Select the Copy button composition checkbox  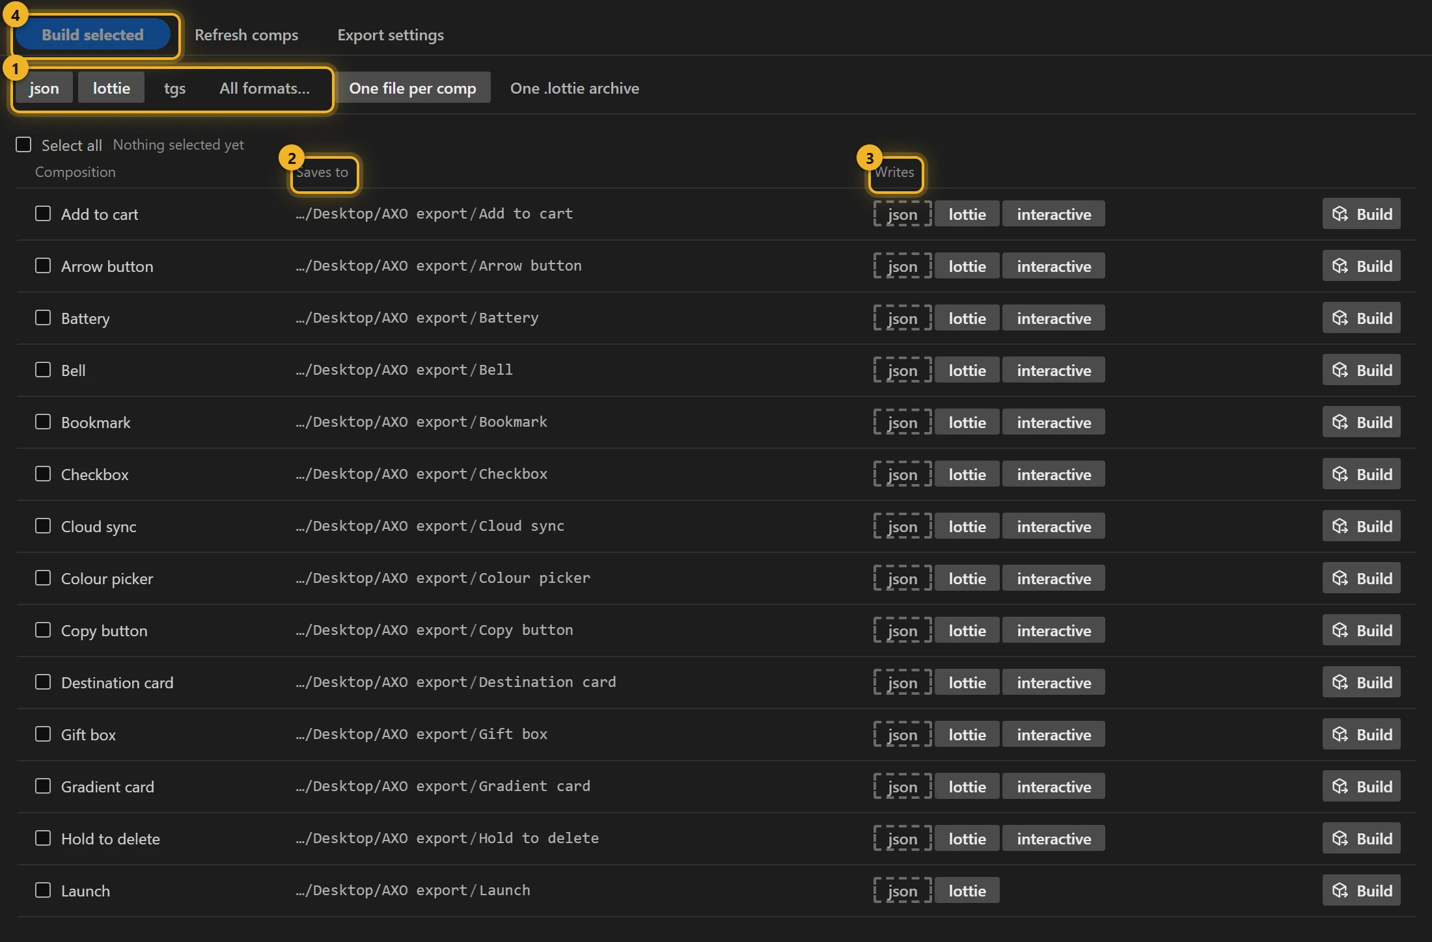tap(43, 630)
